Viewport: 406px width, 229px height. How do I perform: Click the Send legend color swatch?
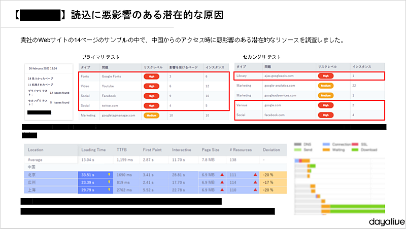(x=298, y=149)
